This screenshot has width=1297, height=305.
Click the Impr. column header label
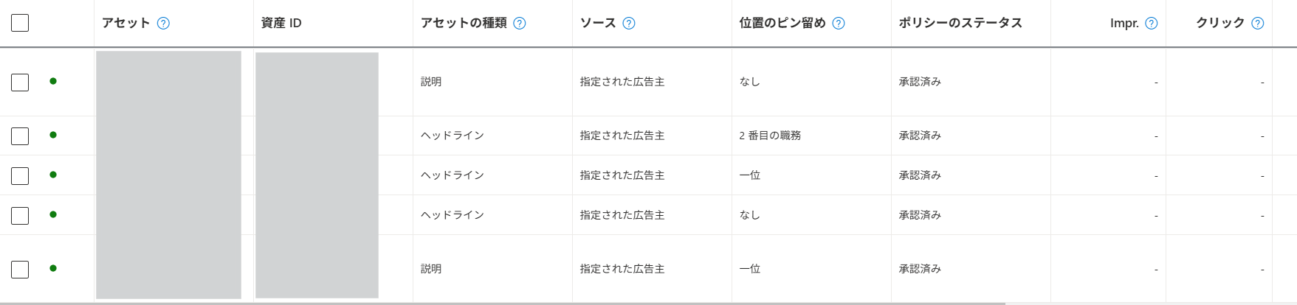(1124, 24)
